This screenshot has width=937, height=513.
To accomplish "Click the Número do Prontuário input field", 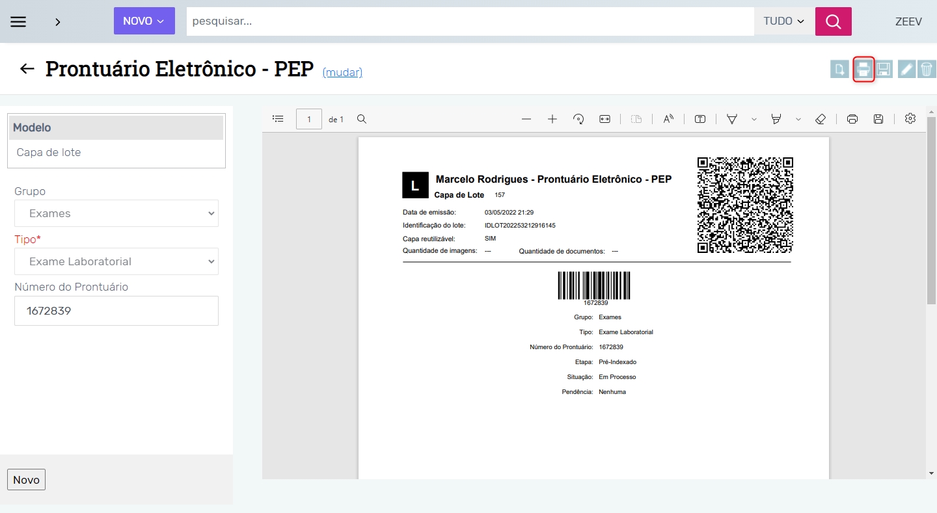I will (116, 311).
